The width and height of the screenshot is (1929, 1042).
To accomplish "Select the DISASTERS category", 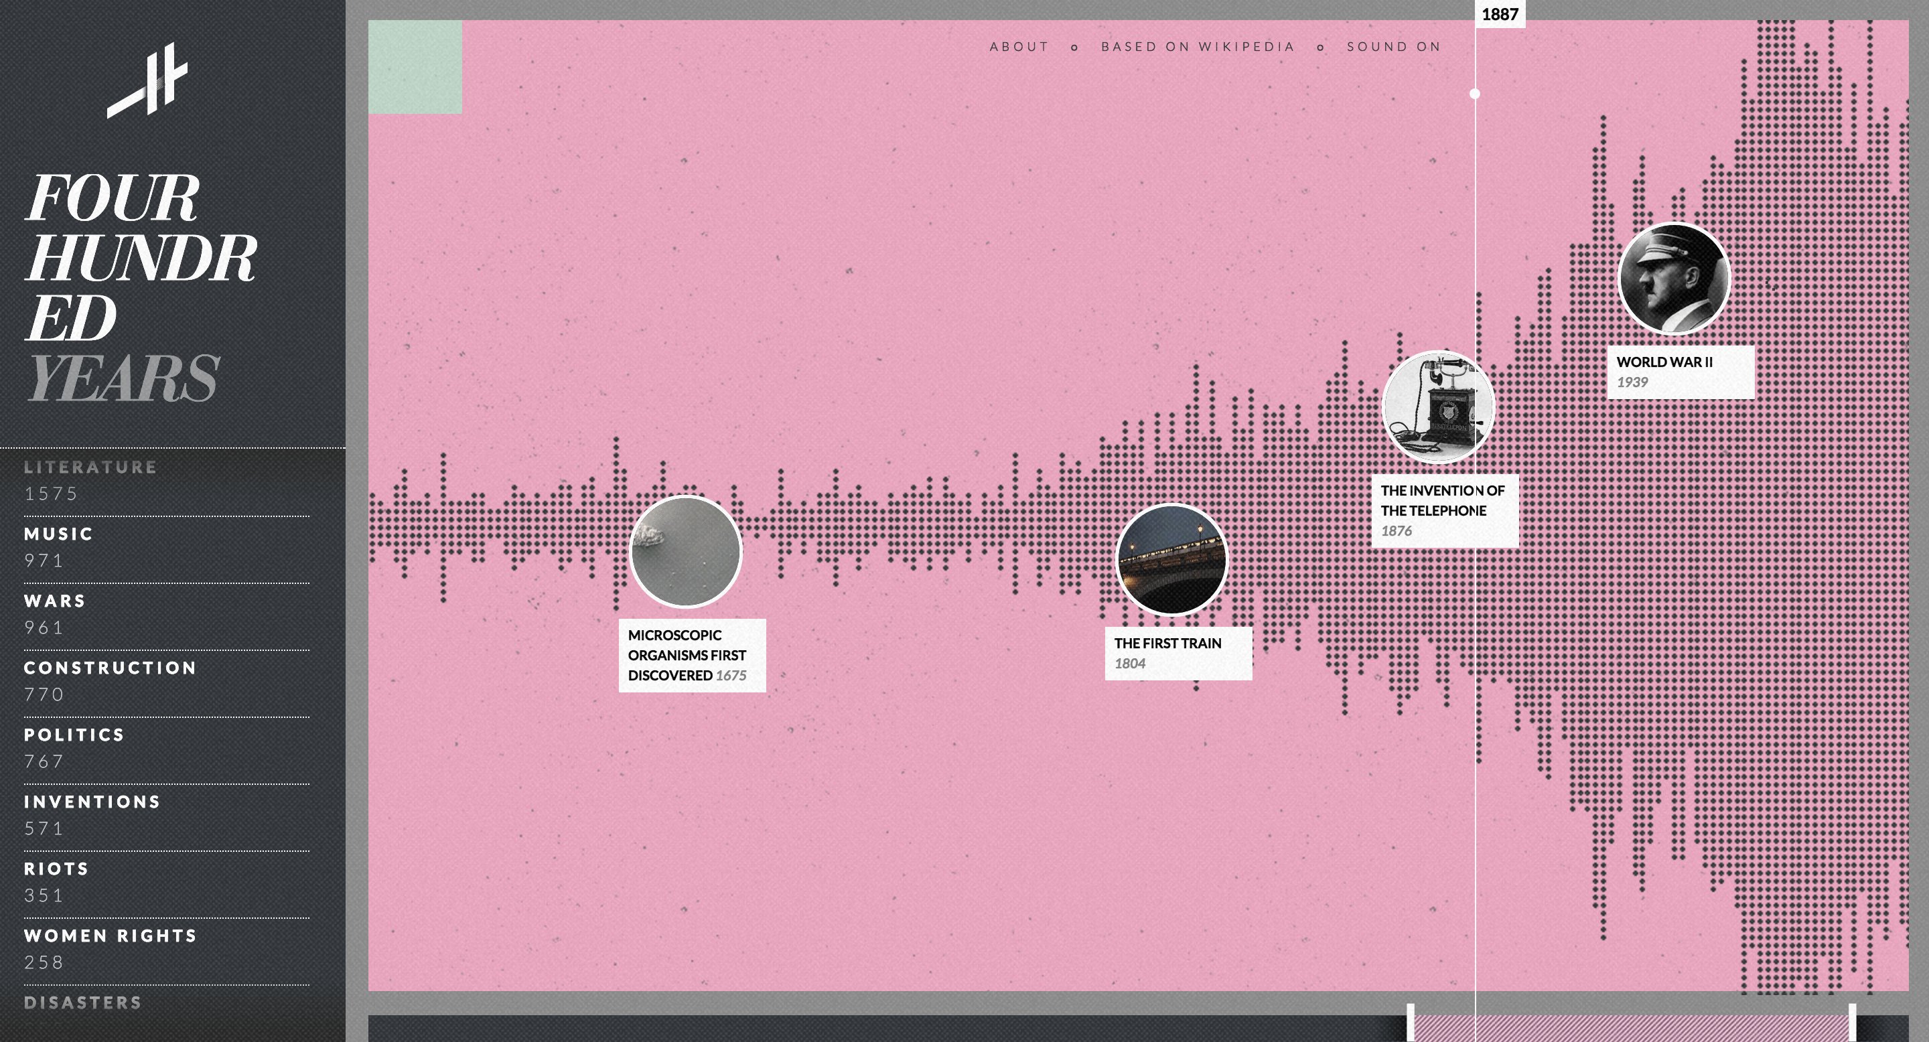I will pyautogui.click(x=82, y=1002).
